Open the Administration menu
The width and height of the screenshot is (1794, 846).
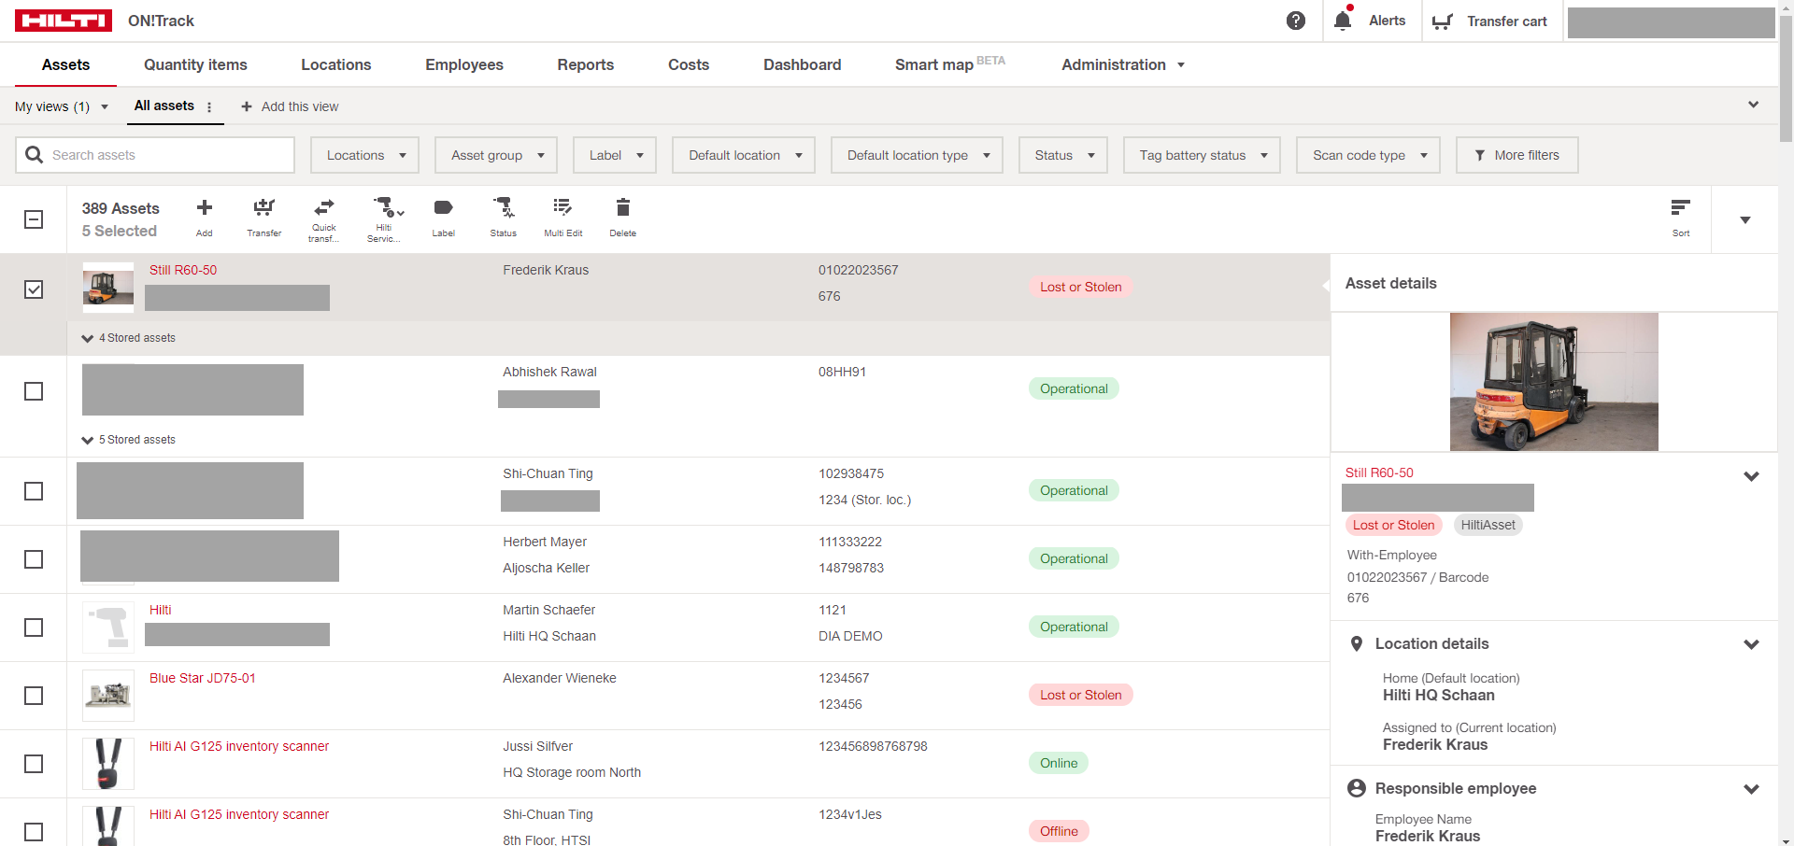[x=1123, y=64]
